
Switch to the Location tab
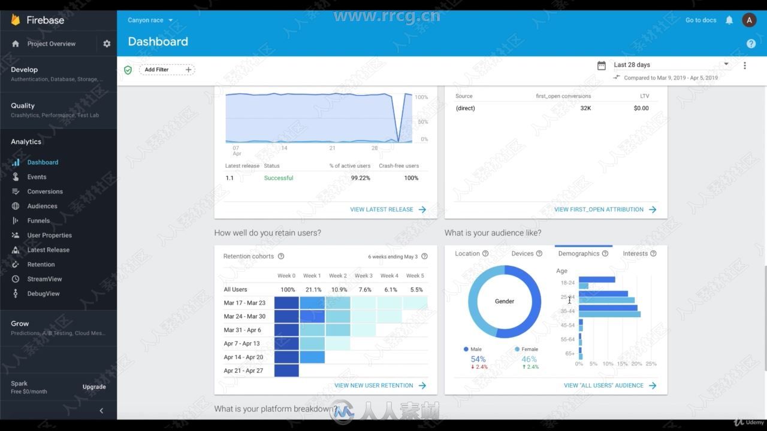467,254
